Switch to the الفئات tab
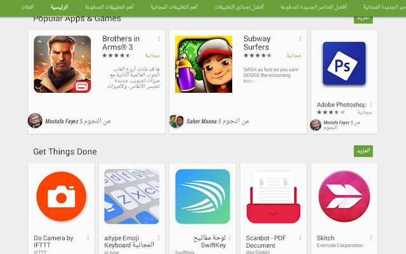Image resolution: width=406 pixels, height=254 pixels. coord(27,7)
